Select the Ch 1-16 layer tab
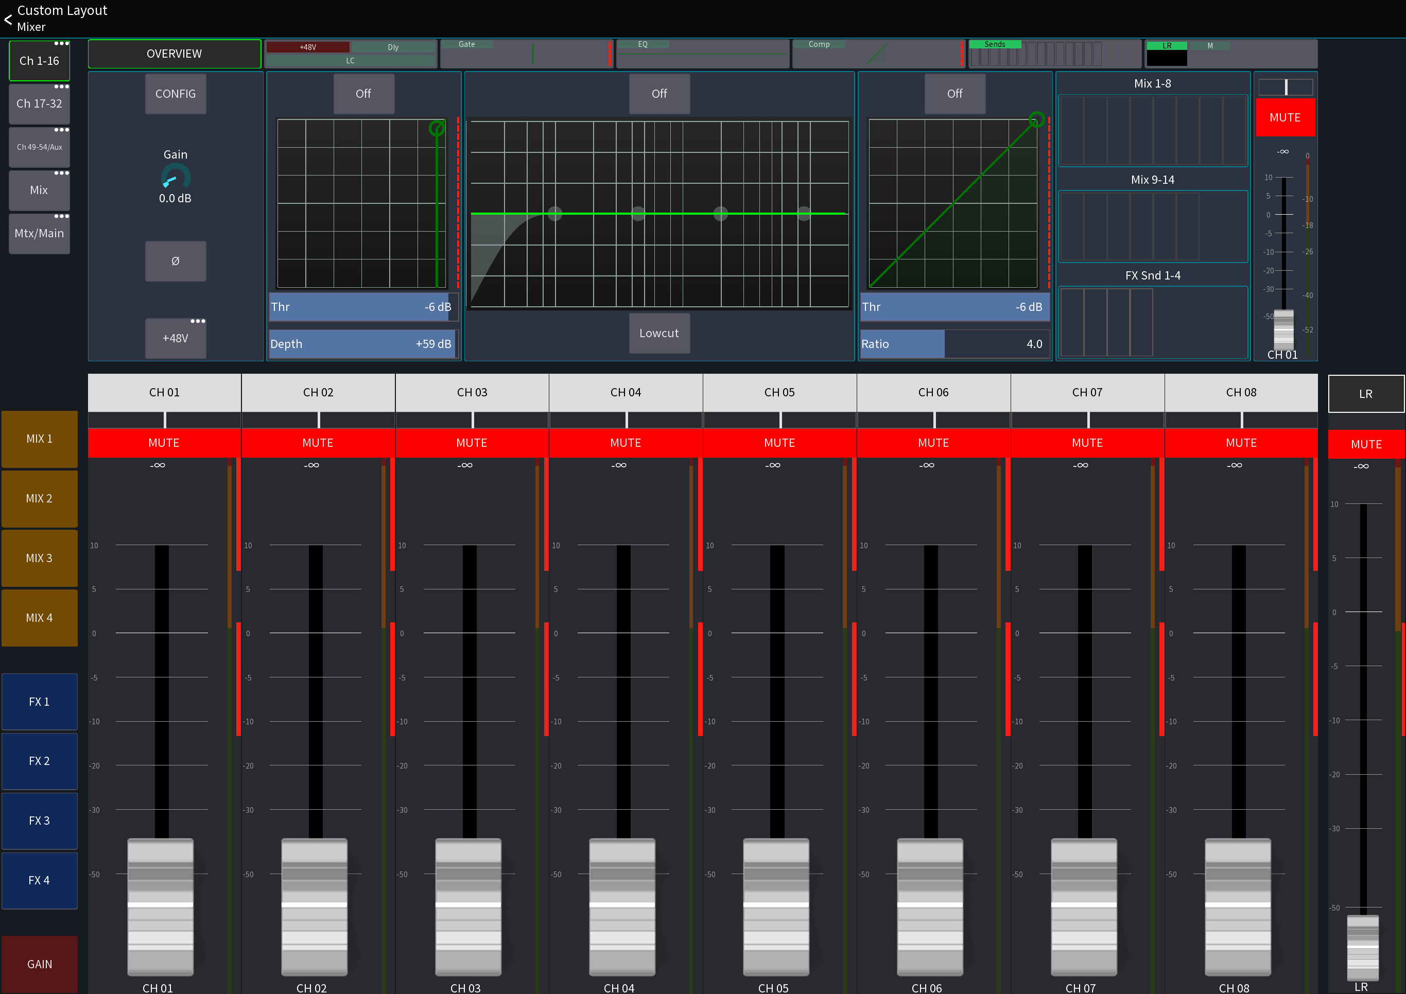Screen dimensions: 1406x994 tap(39, 61)
